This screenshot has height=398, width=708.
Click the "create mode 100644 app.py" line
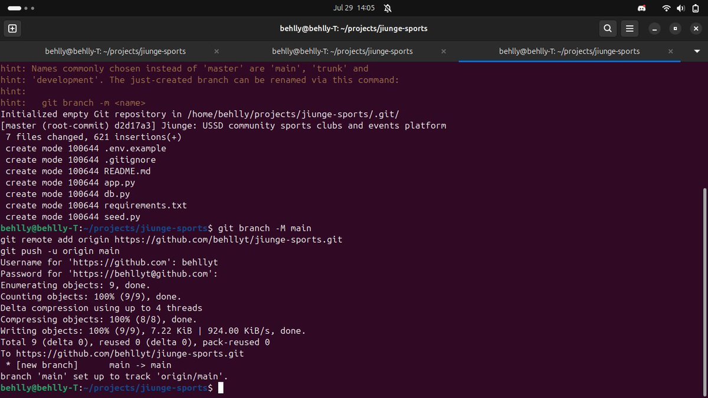[70, 183]
